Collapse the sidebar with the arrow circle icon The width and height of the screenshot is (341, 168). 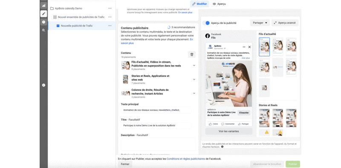click(44, 85)
